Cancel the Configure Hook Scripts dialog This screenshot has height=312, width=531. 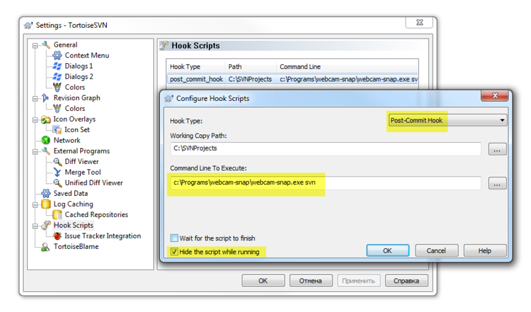436,251
